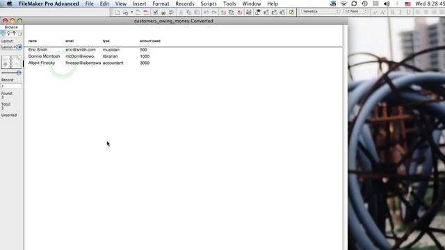445x250 pixels.
Task: Open the Scripts menu
Action: click(x=209, y=3)
